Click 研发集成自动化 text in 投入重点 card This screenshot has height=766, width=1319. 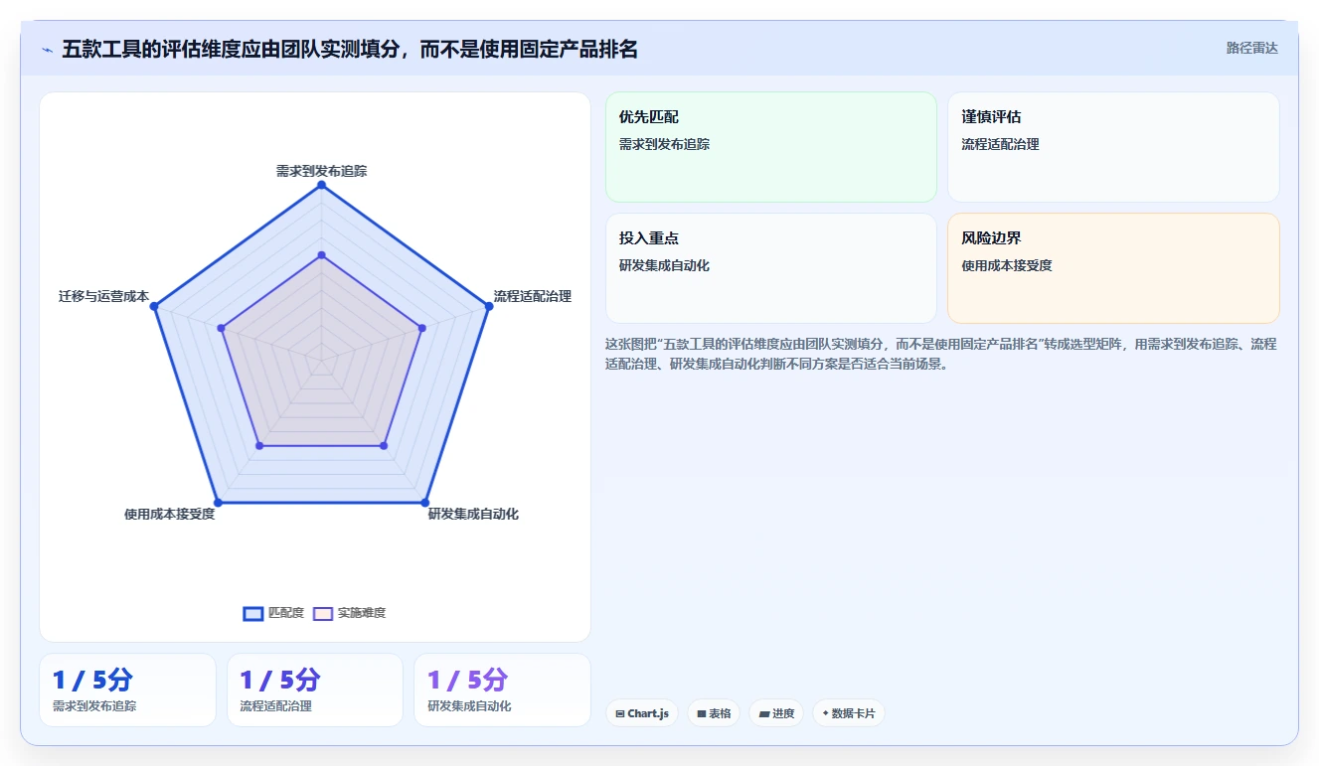pos(664,265)
